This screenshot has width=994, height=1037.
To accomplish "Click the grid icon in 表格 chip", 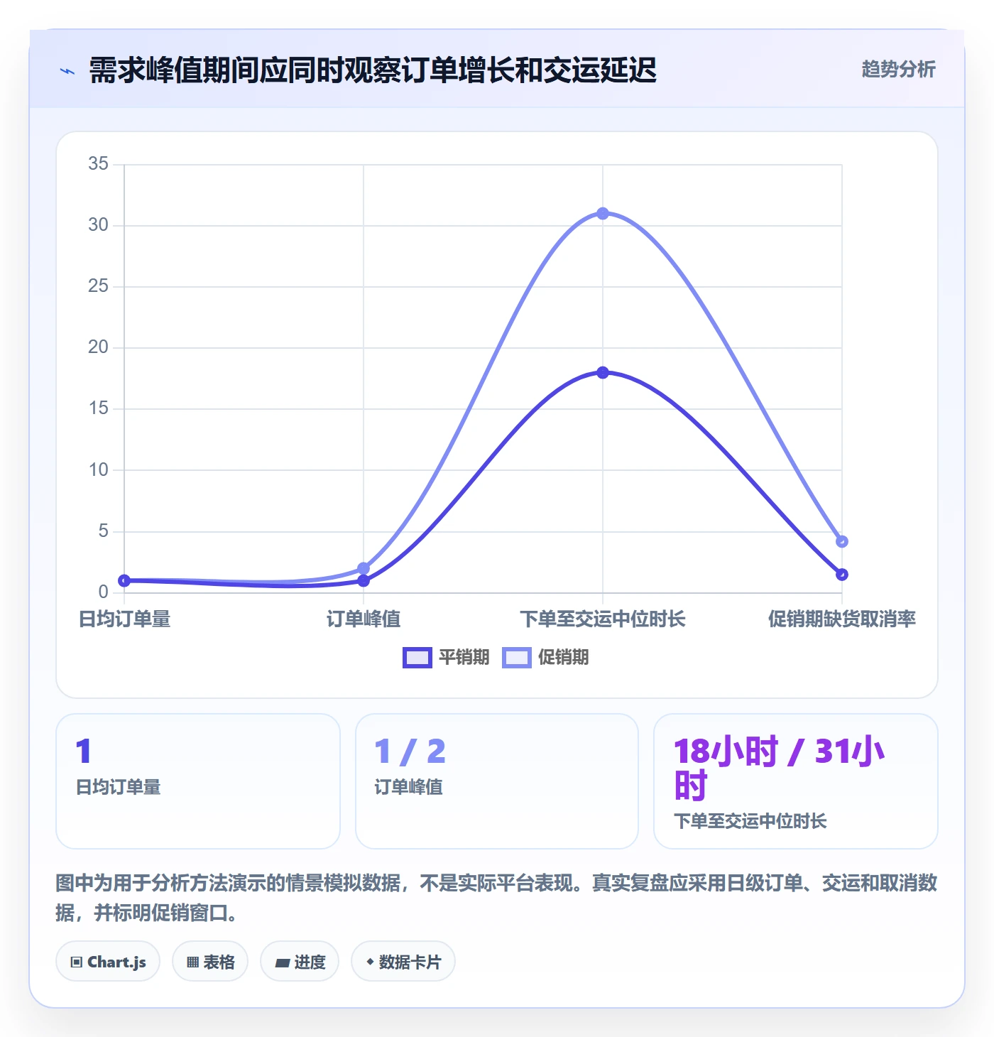I will click(x=192, y=962).
